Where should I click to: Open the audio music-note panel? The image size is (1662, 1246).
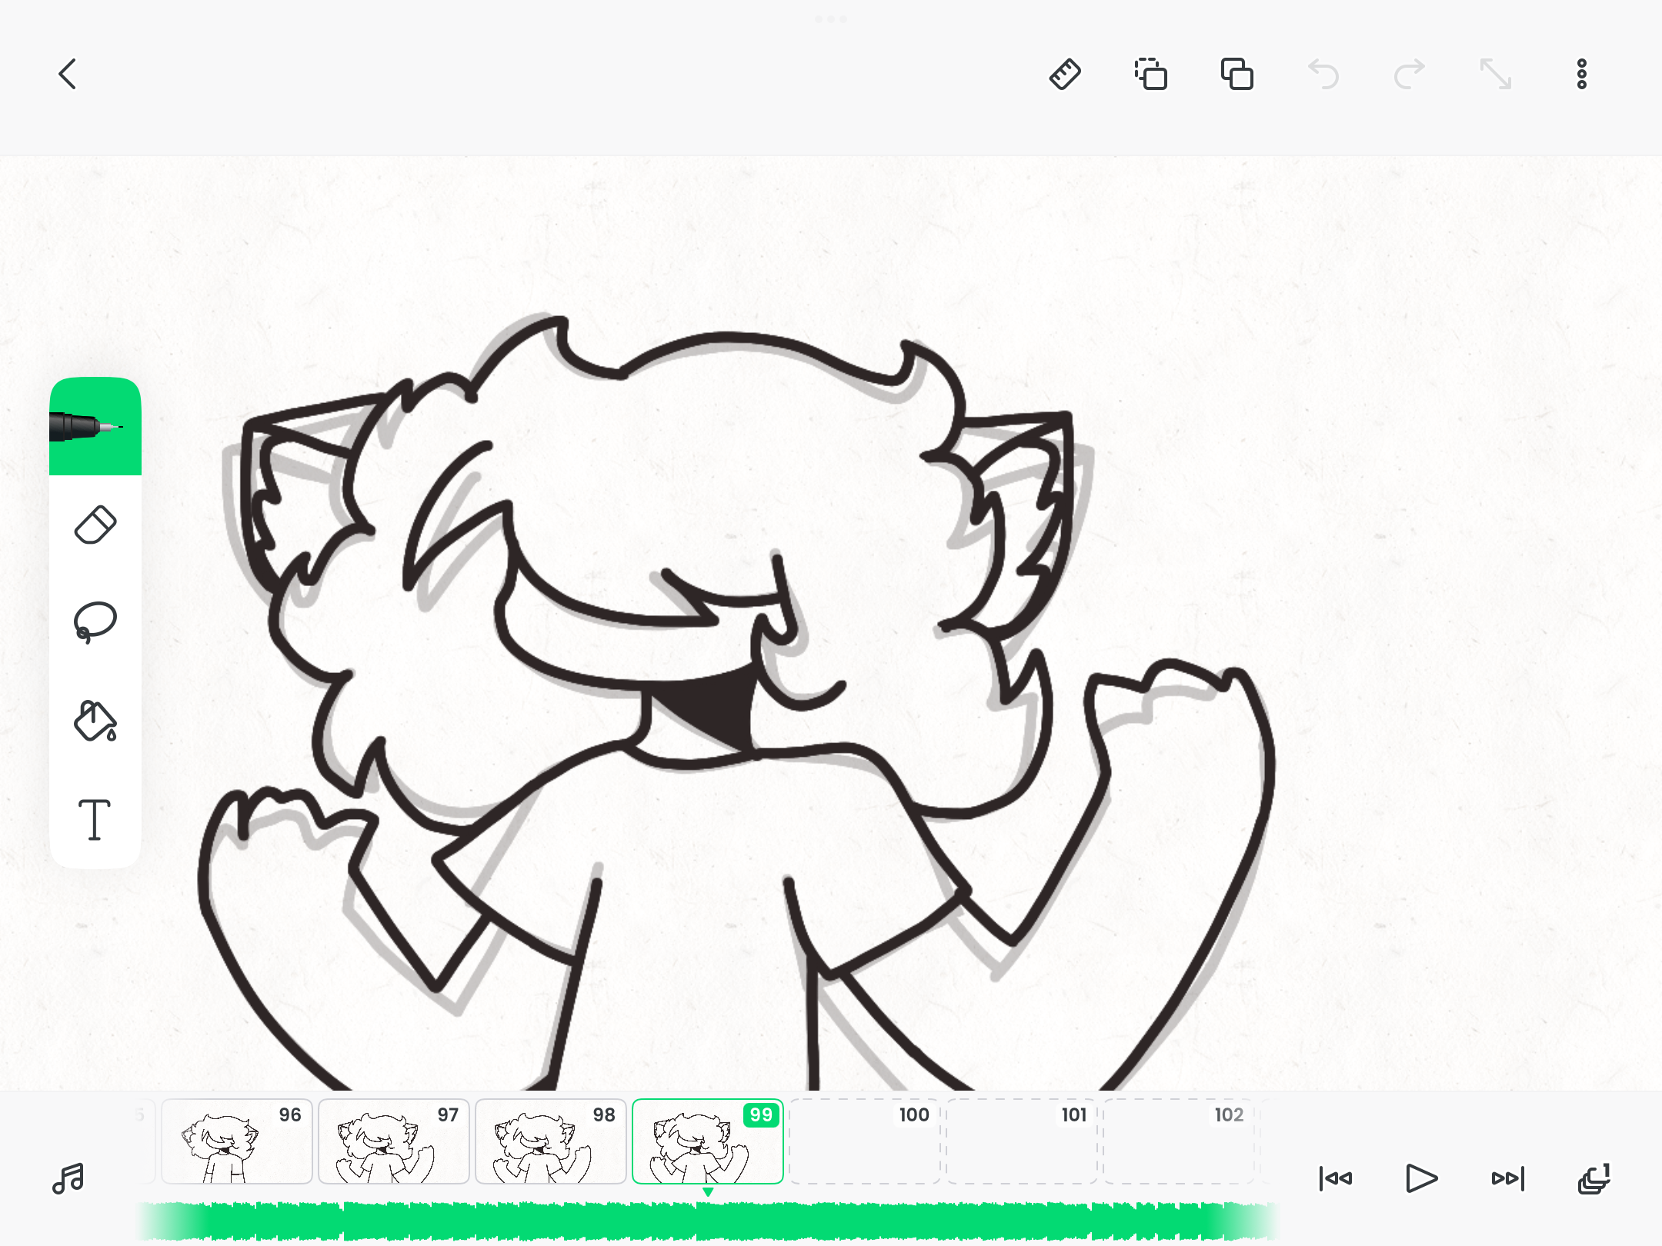point(68,1178)
